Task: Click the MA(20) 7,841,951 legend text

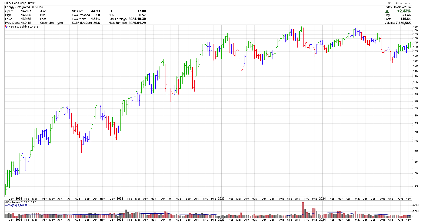Action: pos(18,206)
